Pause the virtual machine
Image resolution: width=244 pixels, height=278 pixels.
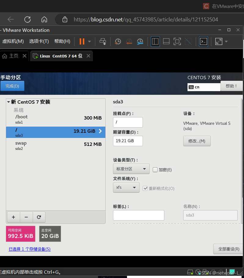[x=82, y=42]
